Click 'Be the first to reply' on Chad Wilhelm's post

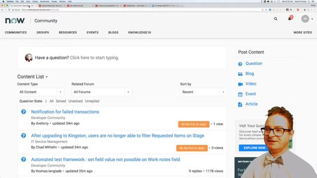[x=192, y=148]
